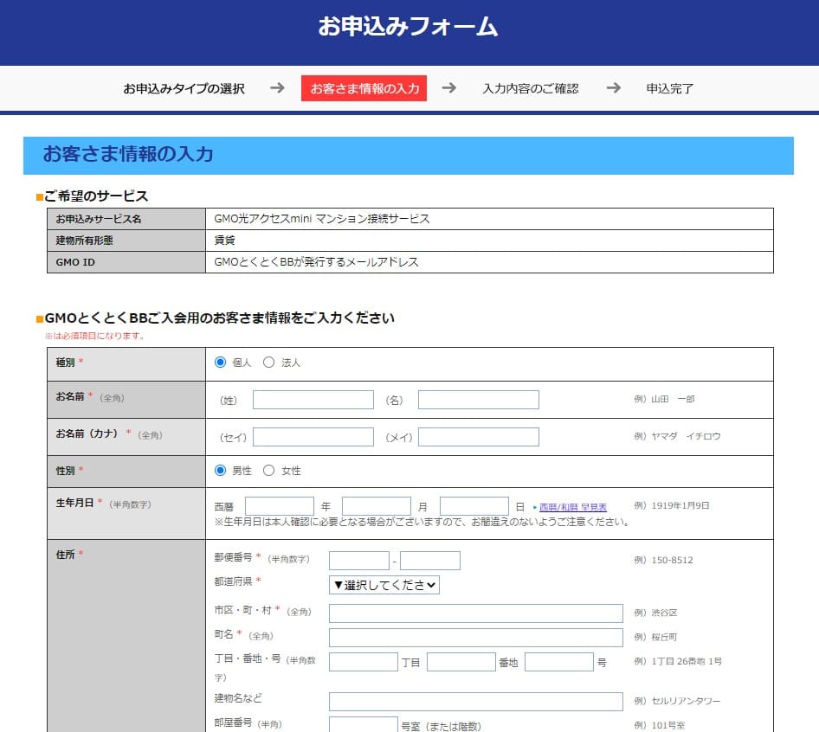This screenshot has width=819, height=732.
Task: Click the ※は必須項目になります notice
Action: click(94, 336)
